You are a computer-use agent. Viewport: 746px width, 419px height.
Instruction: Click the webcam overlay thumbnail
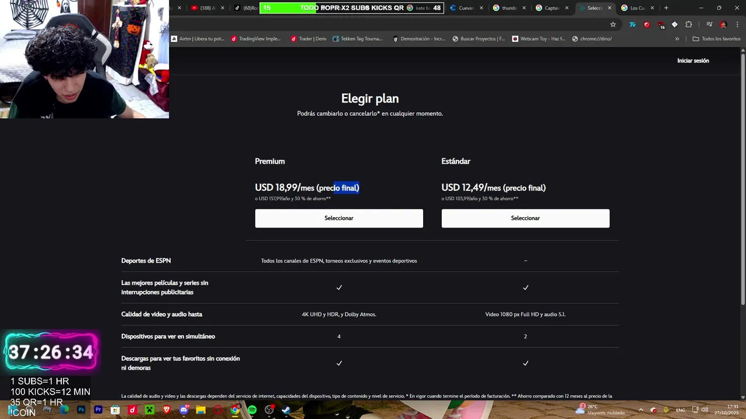coord(85,59)
